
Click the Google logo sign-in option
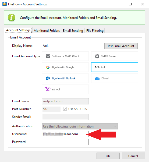point(48,67)
